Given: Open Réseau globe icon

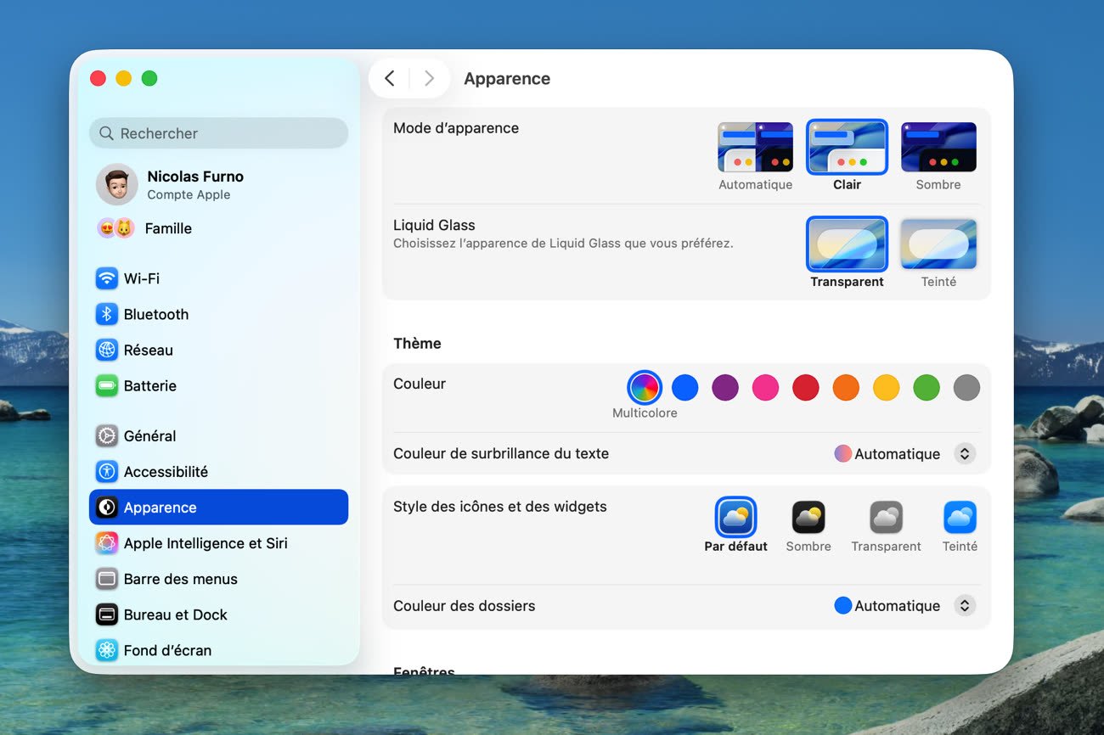Looking at the screenshot, I should [106, 350].
